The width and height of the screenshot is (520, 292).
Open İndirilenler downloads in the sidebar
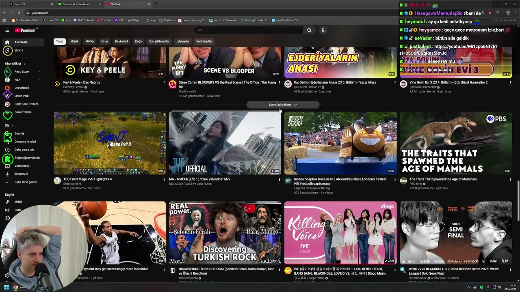(x=22, y=174)
